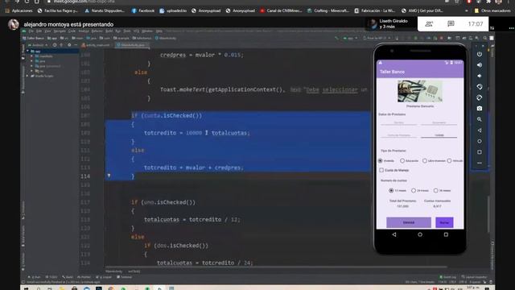This screenshot has height=290, width=515.
Task: Click project panel locate target icon
Action: tap(55, 45)
